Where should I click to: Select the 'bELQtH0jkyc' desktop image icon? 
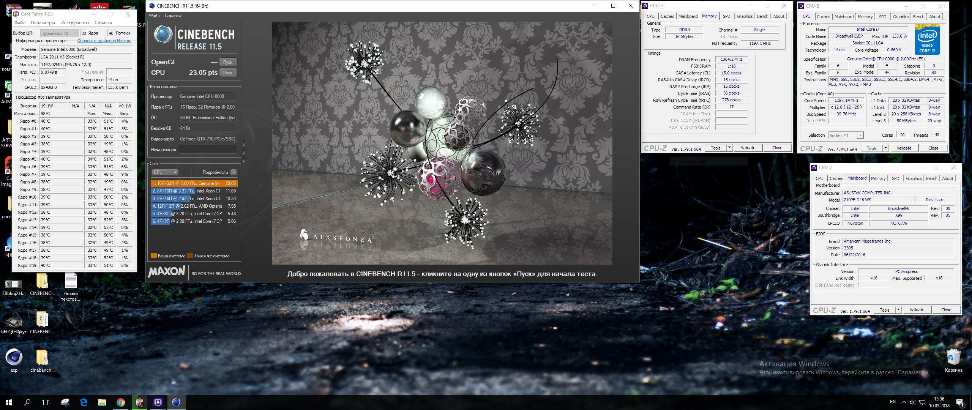pyautogui.click(x=14, y=325)
